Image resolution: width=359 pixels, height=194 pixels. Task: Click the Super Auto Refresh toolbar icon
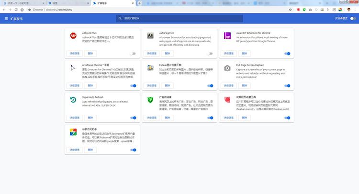[316, 10]
